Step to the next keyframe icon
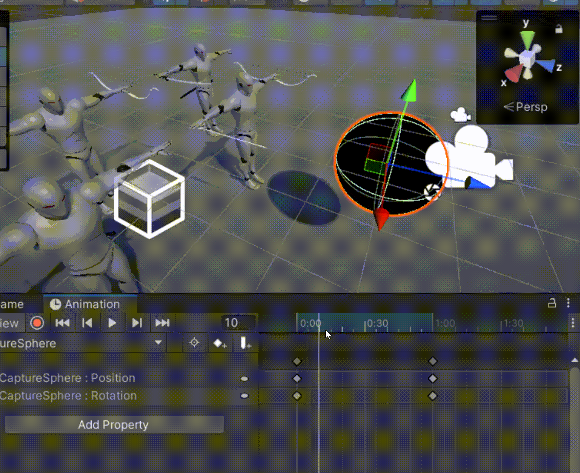The width and height of the screenshot is (580, 473). pos(137,322)
